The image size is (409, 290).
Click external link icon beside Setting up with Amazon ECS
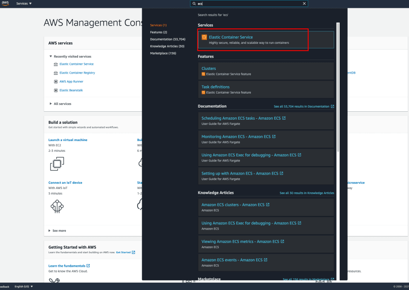click(x=282, y=173)
